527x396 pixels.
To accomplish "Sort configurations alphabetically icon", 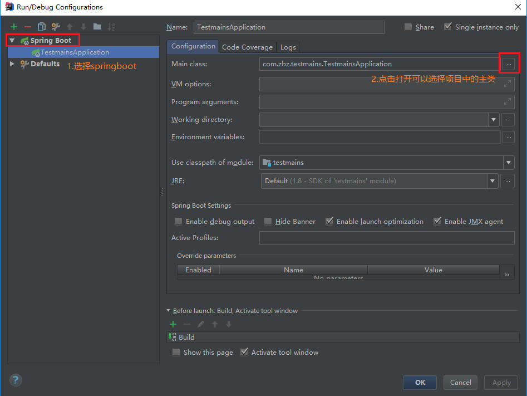I will pos(111,27).
